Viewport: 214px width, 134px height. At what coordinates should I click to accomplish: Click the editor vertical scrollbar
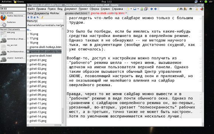(203, 71)
